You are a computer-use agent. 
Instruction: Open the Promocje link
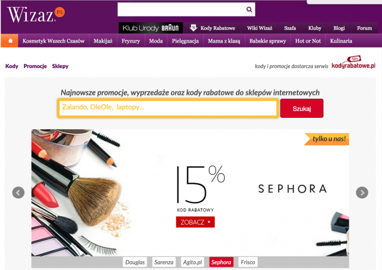coord(35,66)
